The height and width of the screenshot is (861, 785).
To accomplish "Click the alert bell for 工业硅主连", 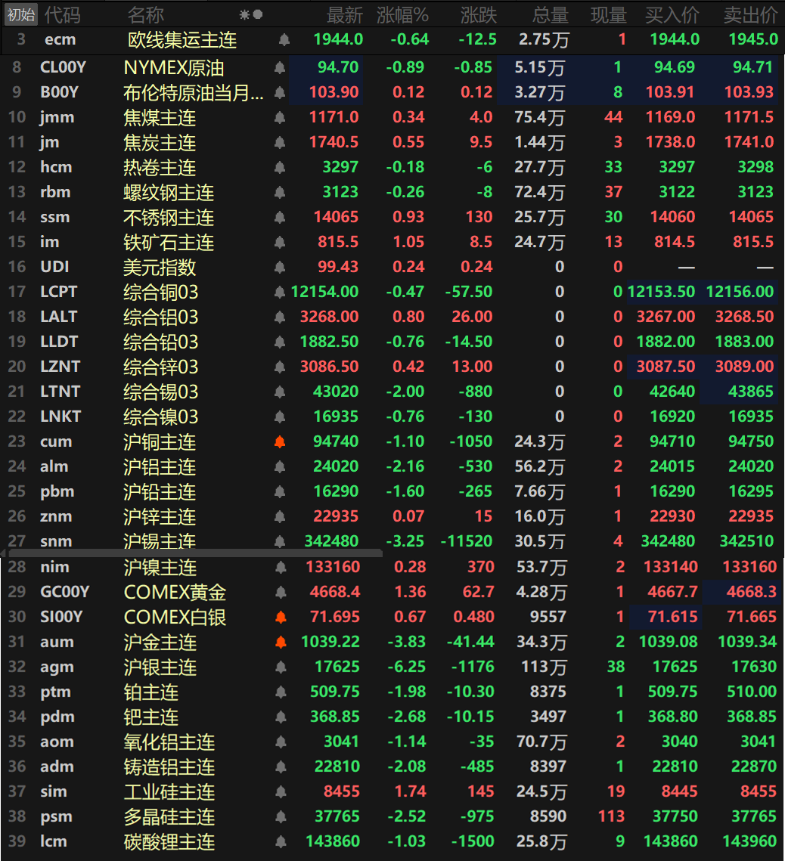I will pos(279,791).
